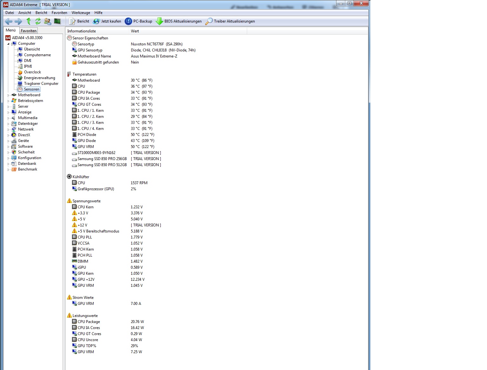This screenshot has width=487, height=370.
Task: Select Sensoren in the tree
Action: 32,89
